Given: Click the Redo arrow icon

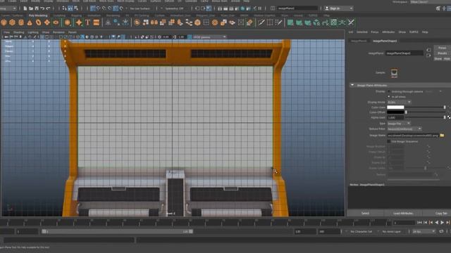Looking at the screenshot, I should [x=48, y=8].
